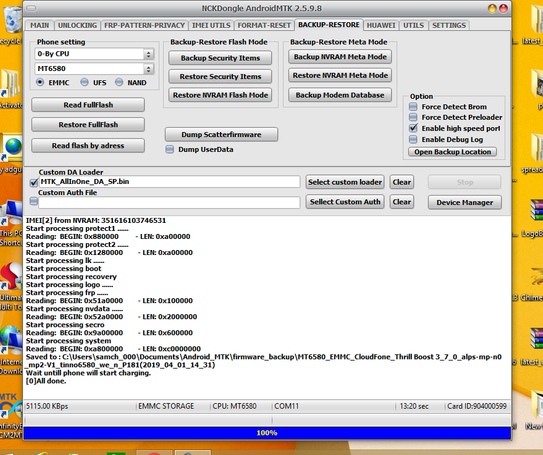The image size is (543, 455).
Task: Select the This PC Shortcut desktop icon
Action: [x=11, y=222]
